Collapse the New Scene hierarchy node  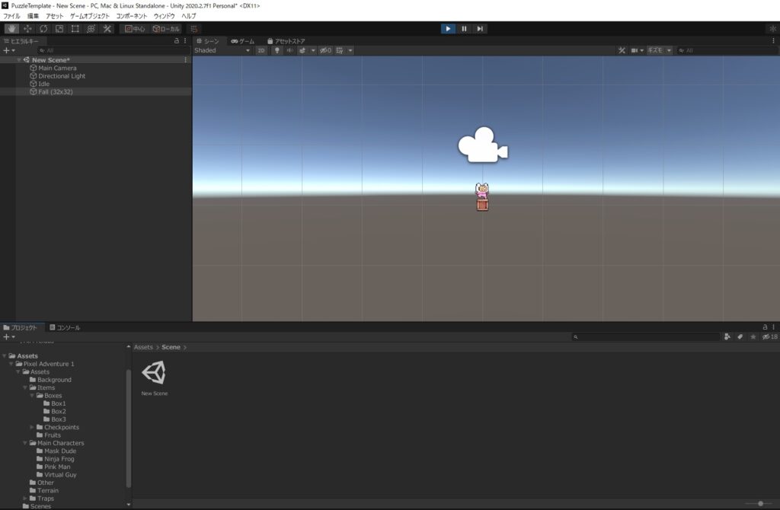[x=19, y=59]
